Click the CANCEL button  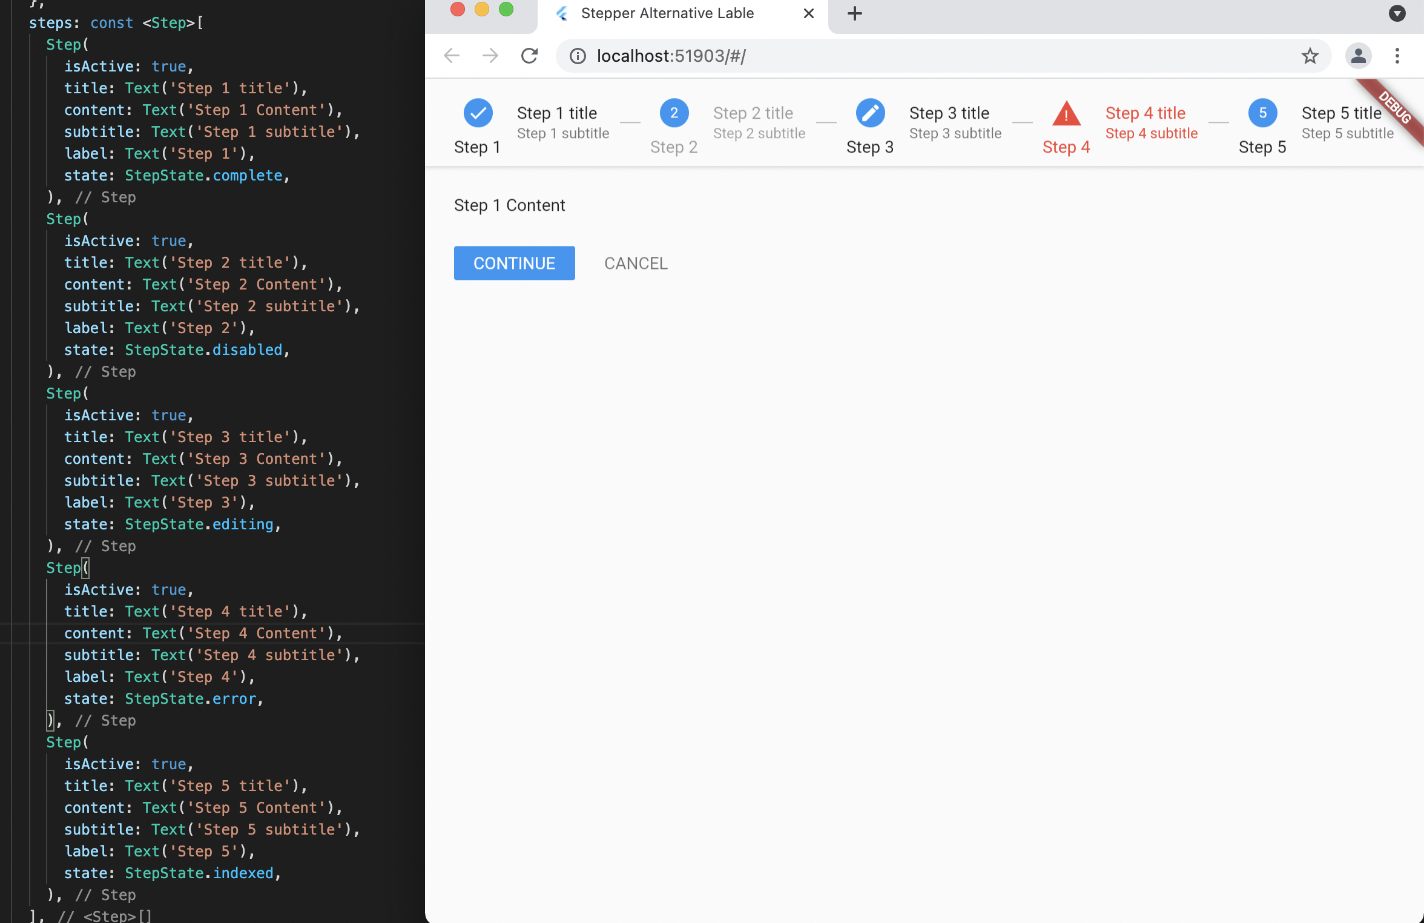(636, 263)
